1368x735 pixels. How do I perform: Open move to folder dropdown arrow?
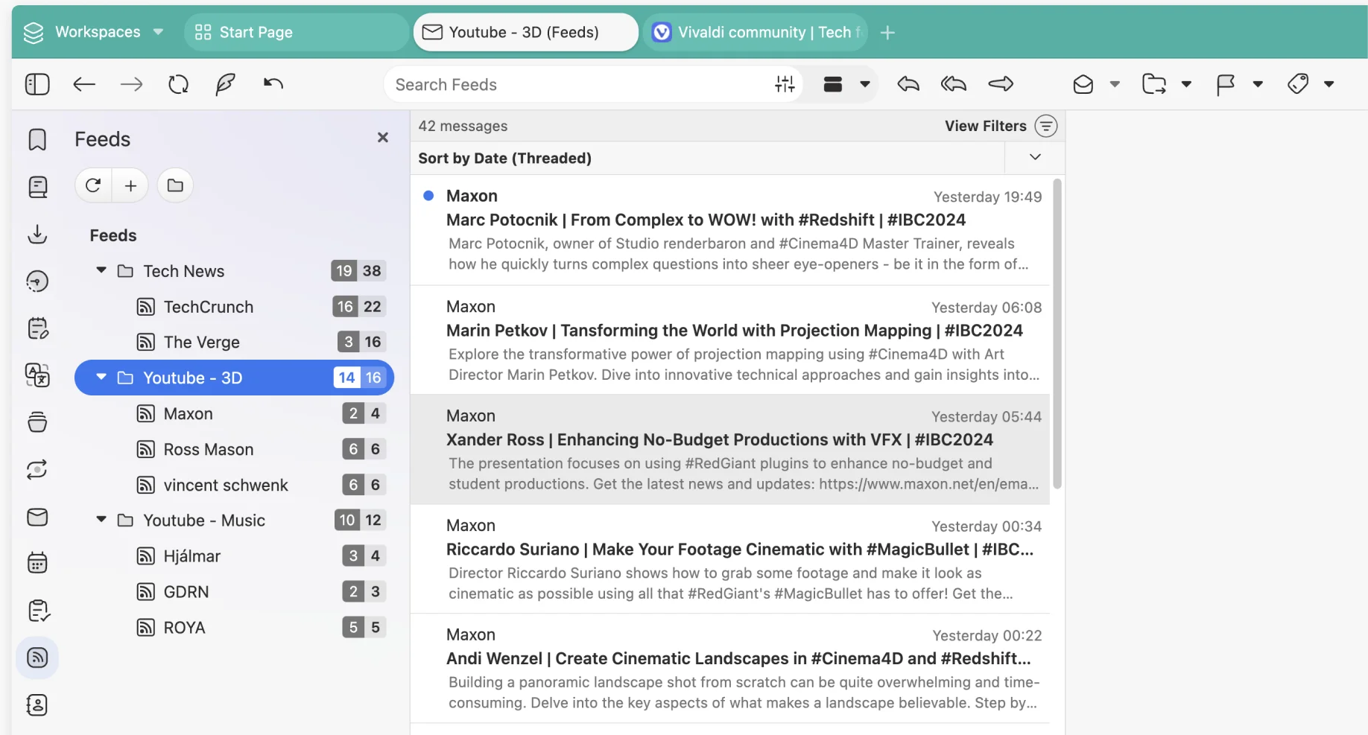[1186, 84]
